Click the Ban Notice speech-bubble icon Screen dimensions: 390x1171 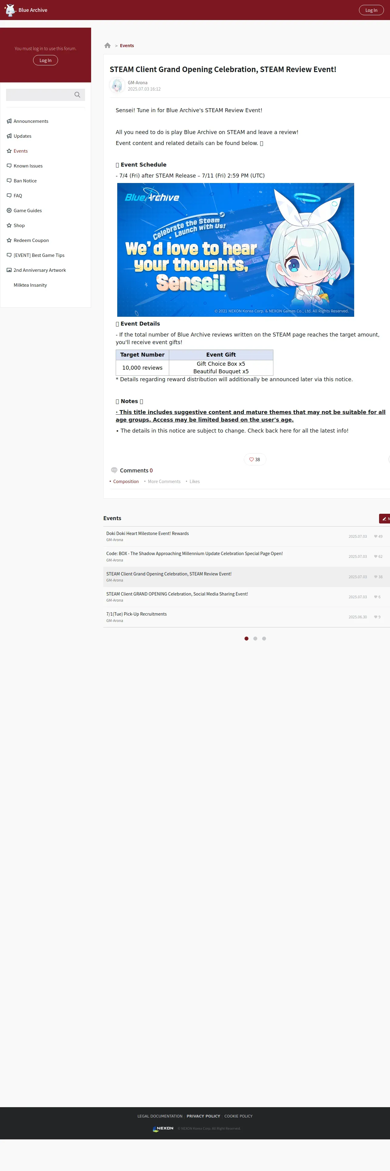coord(9,181)
